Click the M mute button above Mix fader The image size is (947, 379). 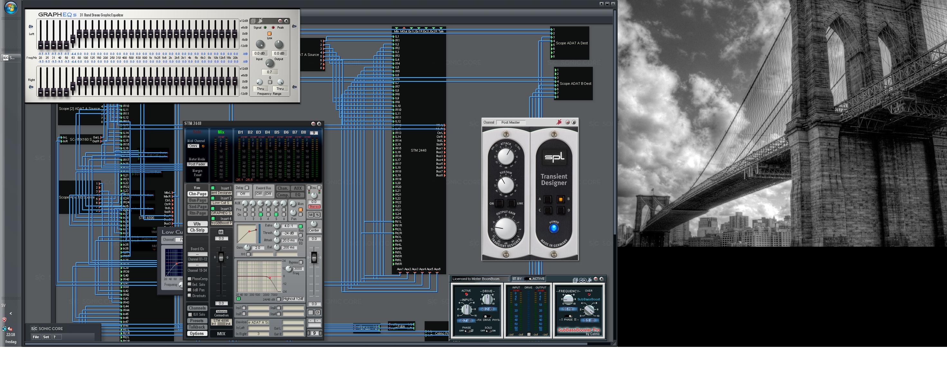pos(221,232)
